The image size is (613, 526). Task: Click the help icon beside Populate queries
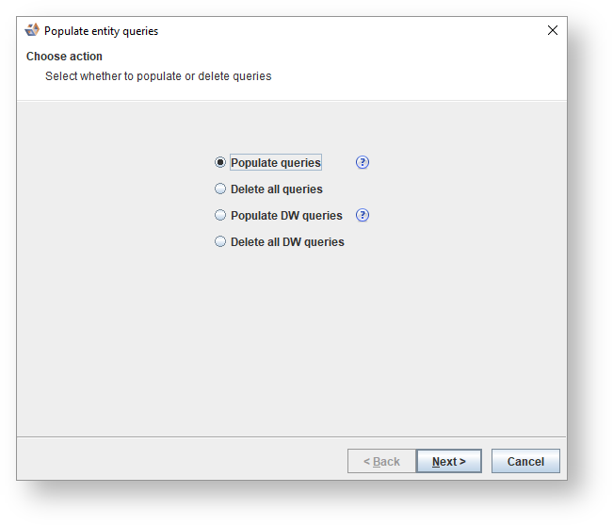tap(363, 162)
